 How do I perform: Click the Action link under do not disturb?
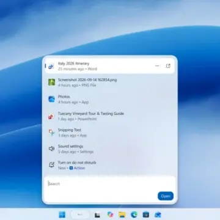point(79,168)
